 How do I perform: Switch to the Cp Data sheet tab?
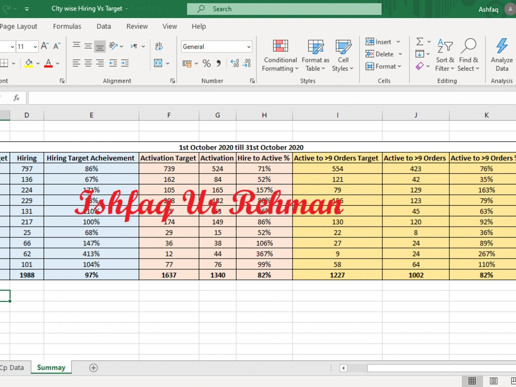pos(12,367)
